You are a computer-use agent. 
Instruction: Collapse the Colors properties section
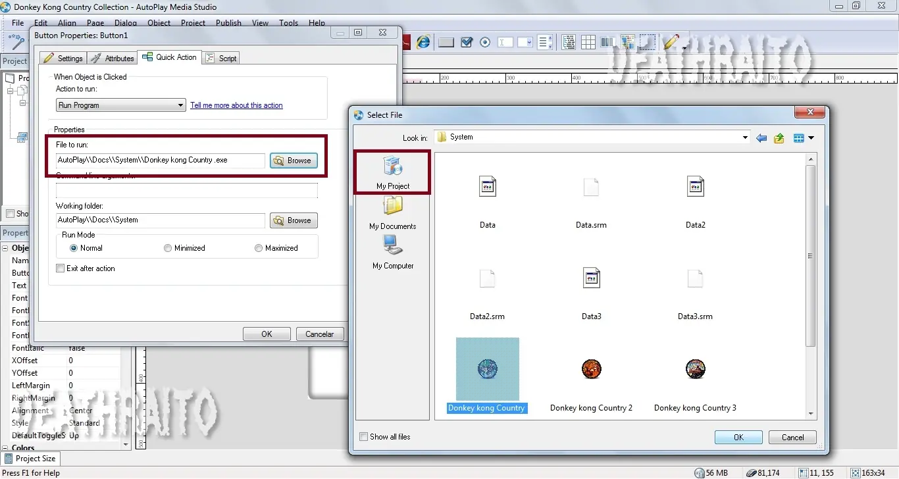(5, 448)
